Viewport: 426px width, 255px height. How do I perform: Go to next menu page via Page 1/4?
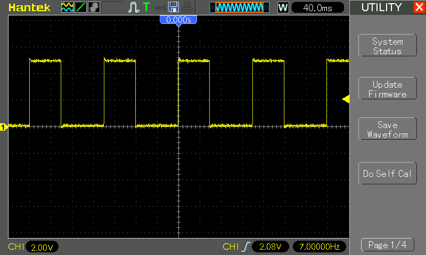388,245
